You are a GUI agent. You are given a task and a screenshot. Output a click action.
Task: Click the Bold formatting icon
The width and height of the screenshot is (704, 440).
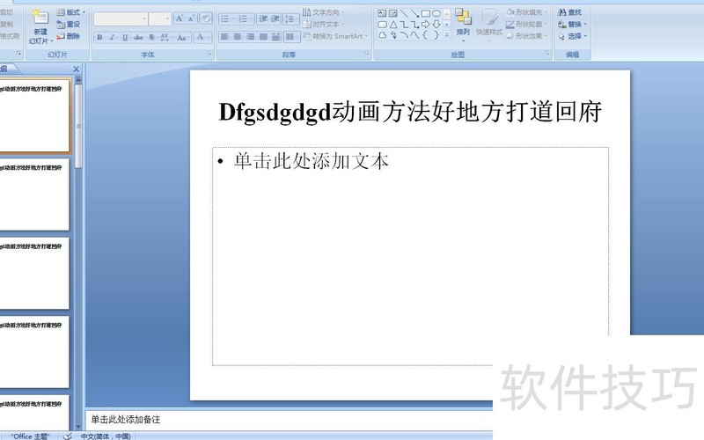(99, 38)
